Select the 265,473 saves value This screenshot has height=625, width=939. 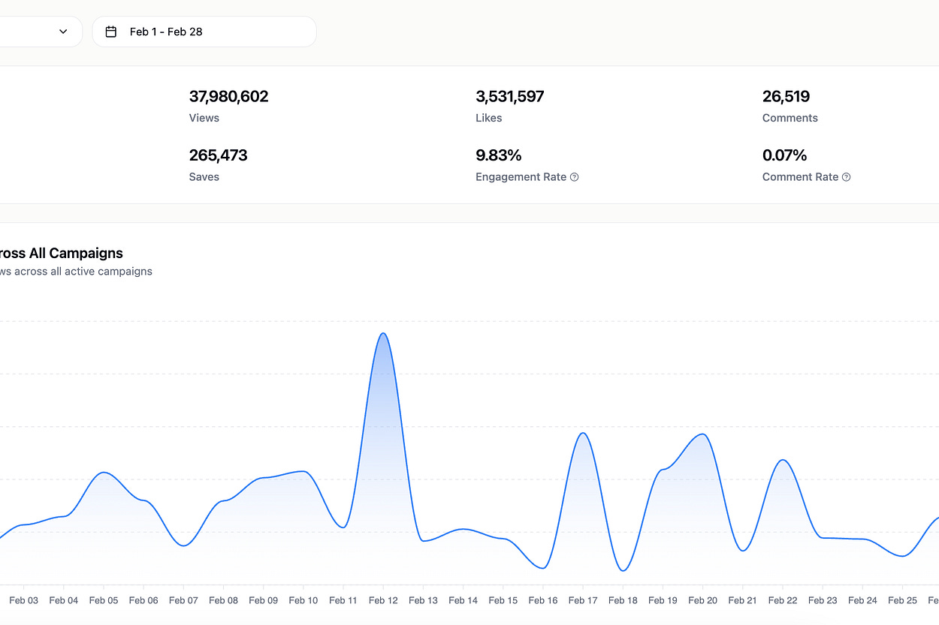[x=218, y=155]
